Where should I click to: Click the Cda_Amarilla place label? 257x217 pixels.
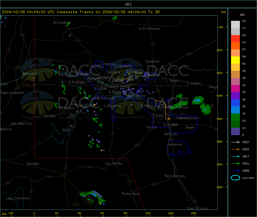click(x=21, y=123)
